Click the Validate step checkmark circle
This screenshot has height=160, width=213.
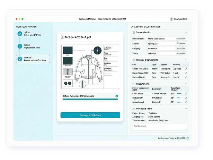20,59
